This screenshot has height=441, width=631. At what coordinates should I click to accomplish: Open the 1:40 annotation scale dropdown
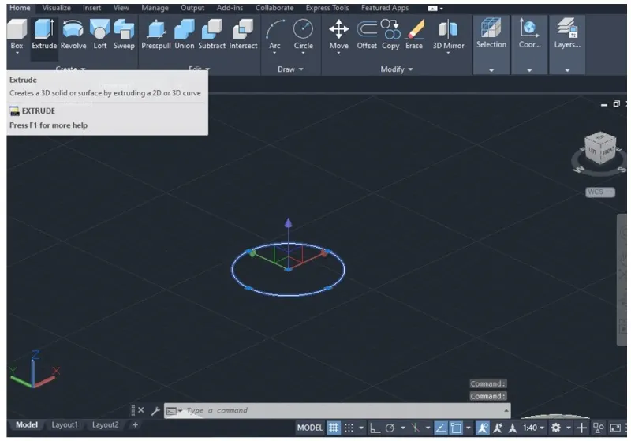pos(534,428)
